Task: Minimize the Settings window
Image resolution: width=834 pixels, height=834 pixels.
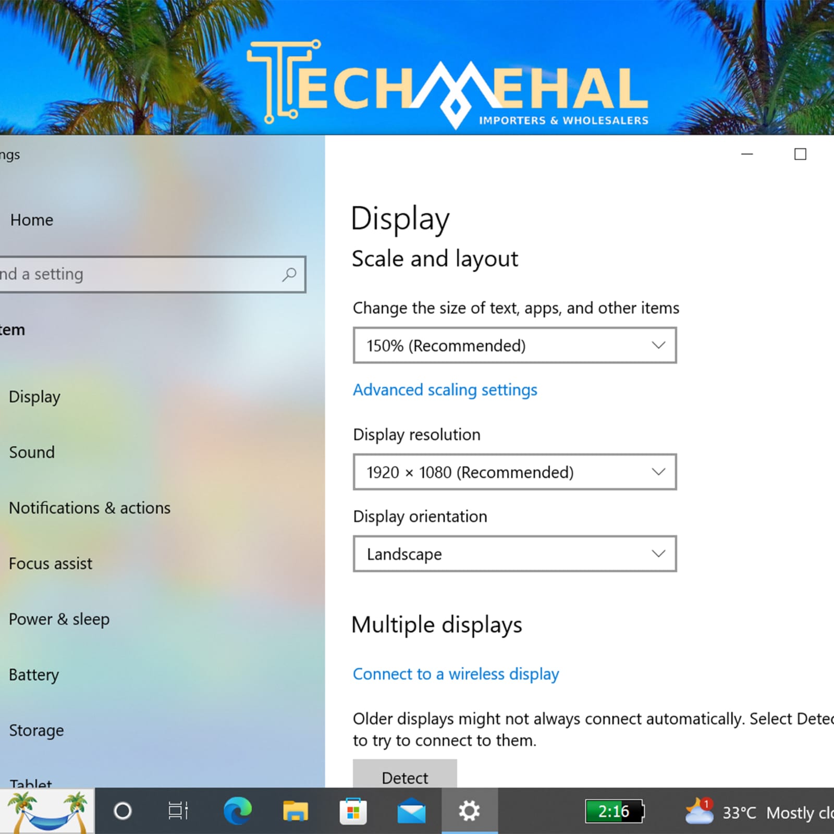Action: pos(747,154)
